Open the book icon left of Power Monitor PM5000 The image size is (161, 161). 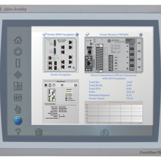point(87,34)
